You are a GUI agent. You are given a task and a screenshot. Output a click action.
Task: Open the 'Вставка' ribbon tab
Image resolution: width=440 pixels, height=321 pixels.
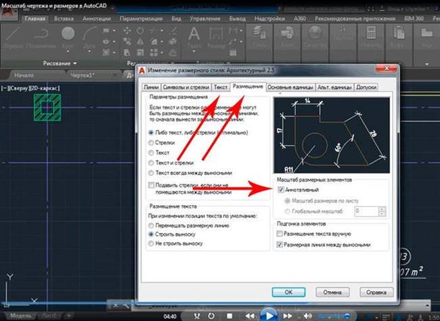tap(64, 19)
